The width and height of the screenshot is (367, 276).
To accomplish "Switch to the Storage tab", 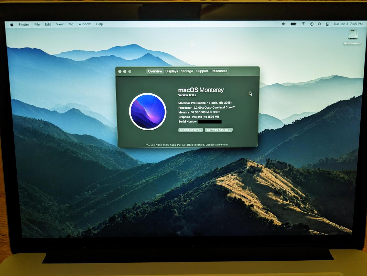I will [187, 71].
